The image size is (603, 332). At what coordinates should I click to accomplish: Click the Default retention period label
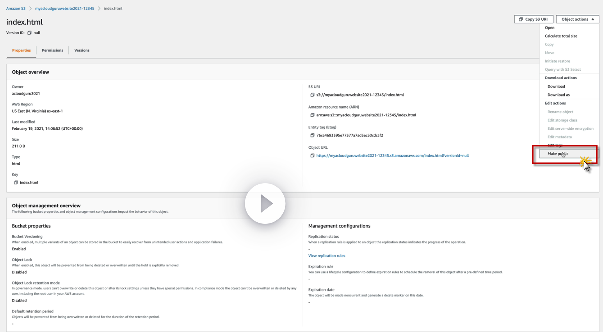pyautogui.click(x=32, y=312)
